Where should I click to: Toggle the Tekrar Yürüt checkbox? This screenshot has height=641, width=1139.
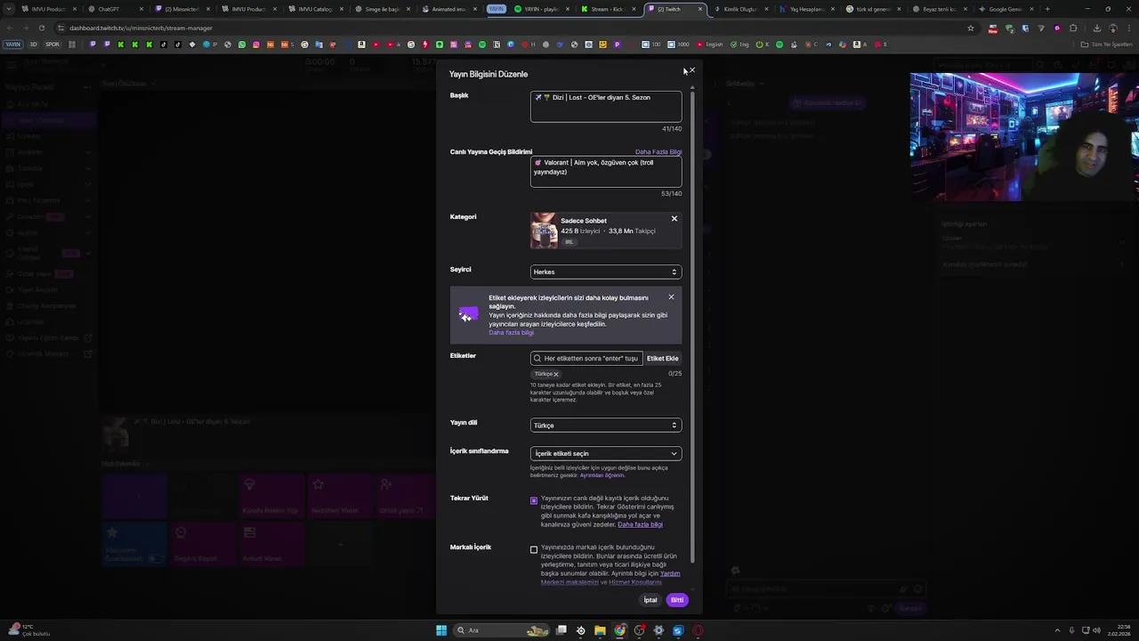(534, 500)
